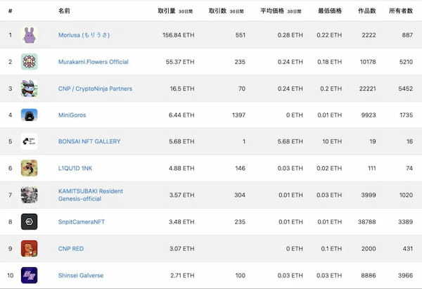The height and width of the screenshot is (289, 422).
Task: Select the 10178 items count
Action: click(x=368, y=62)
